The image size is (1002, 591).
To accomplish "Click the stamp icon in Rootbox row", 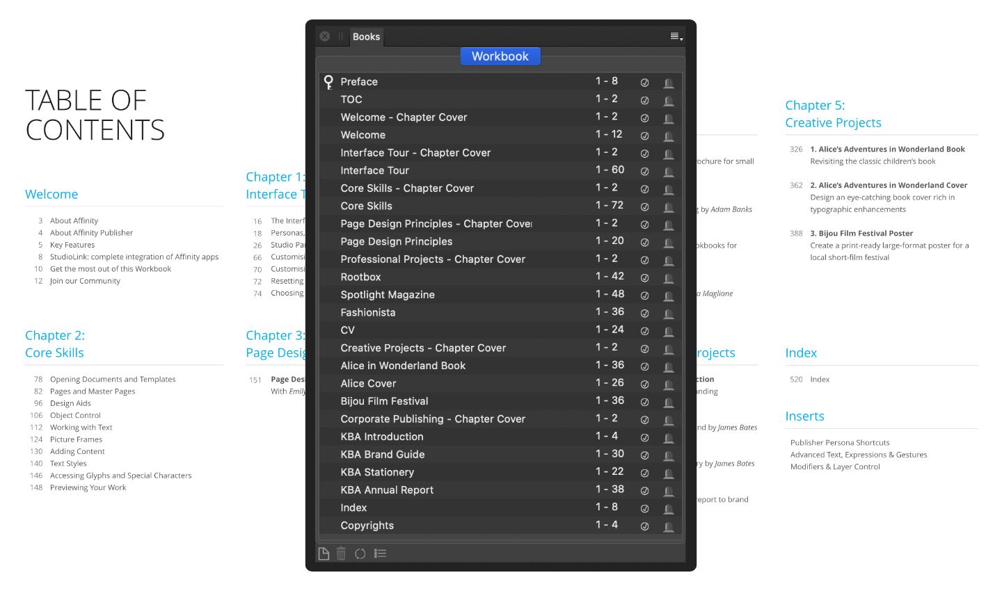I will coord(668,277).
